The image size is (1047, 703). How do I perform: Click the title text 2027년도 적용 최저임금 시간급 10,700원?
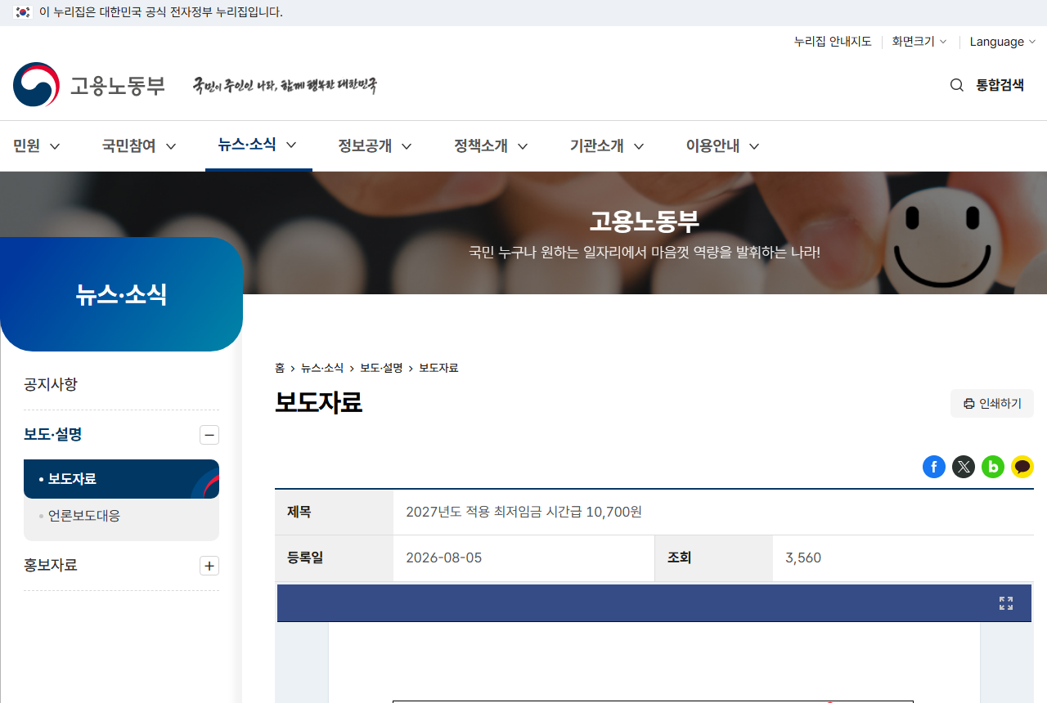pos(524,512)
